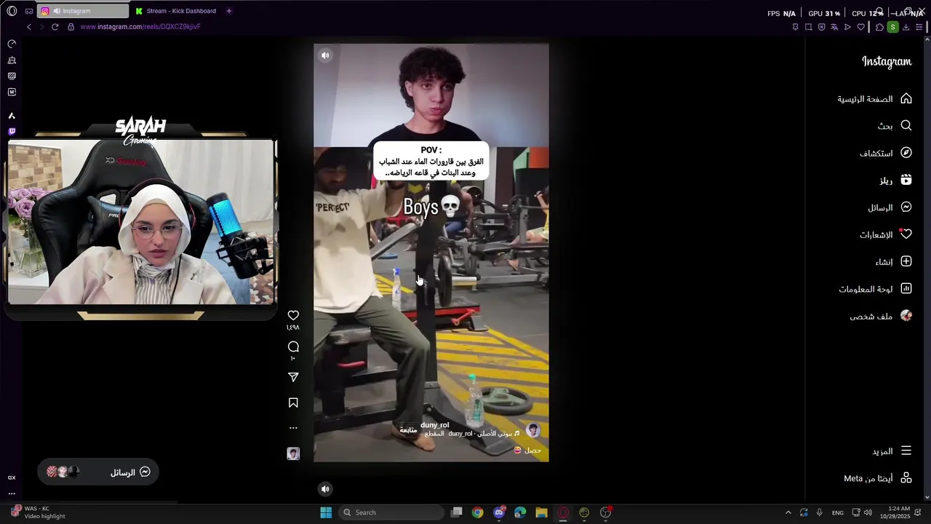Image resolution: width=931 pixels, height=524 pixels.
Task: Switch ENG input language
Action: click(838, 512)
